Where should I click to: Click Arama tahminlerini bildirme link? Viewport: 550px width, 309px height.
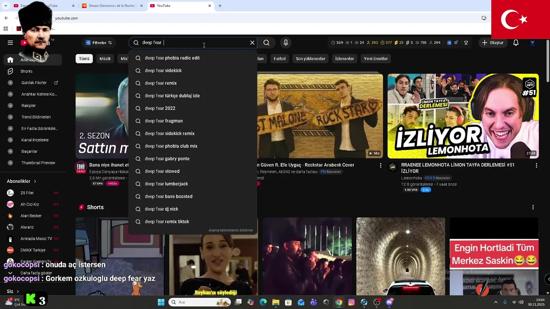pos(230,230)
